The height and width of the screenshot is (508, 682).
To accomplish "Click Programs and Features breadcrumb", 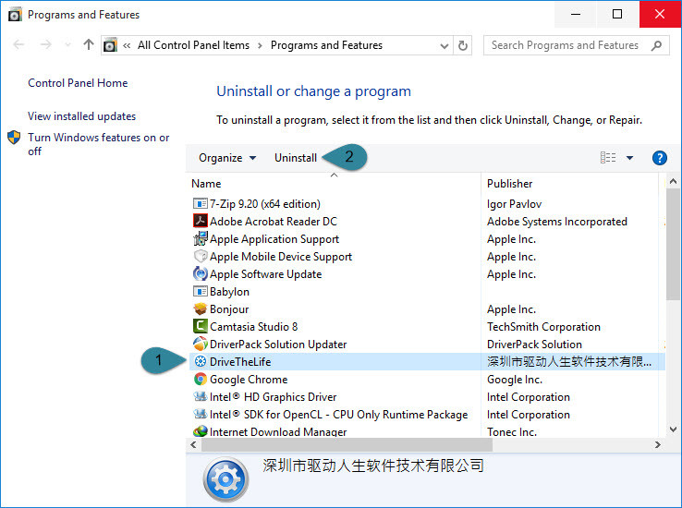I will [x=326, y=45].
